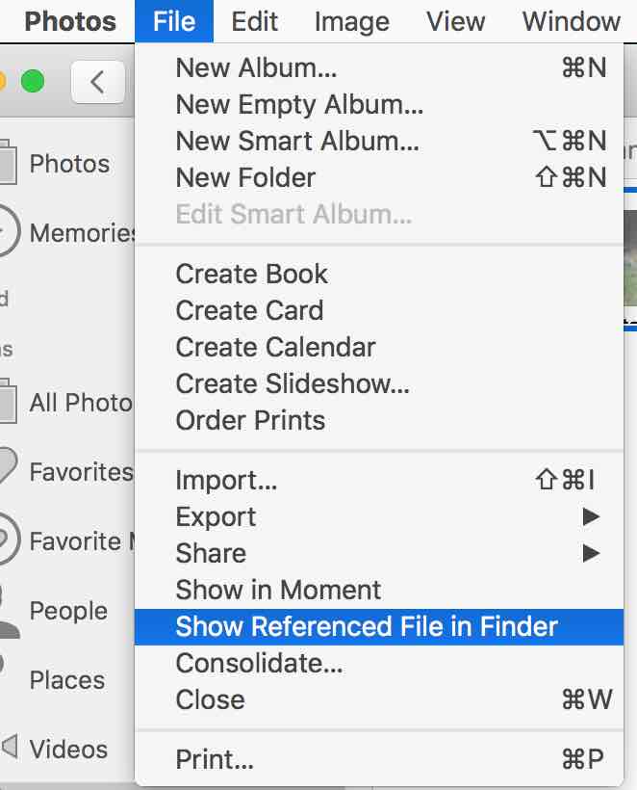This screenshot has height=790, width=637.
Task: Click the Photos library sidebar icon
Action: pos(8,163)
